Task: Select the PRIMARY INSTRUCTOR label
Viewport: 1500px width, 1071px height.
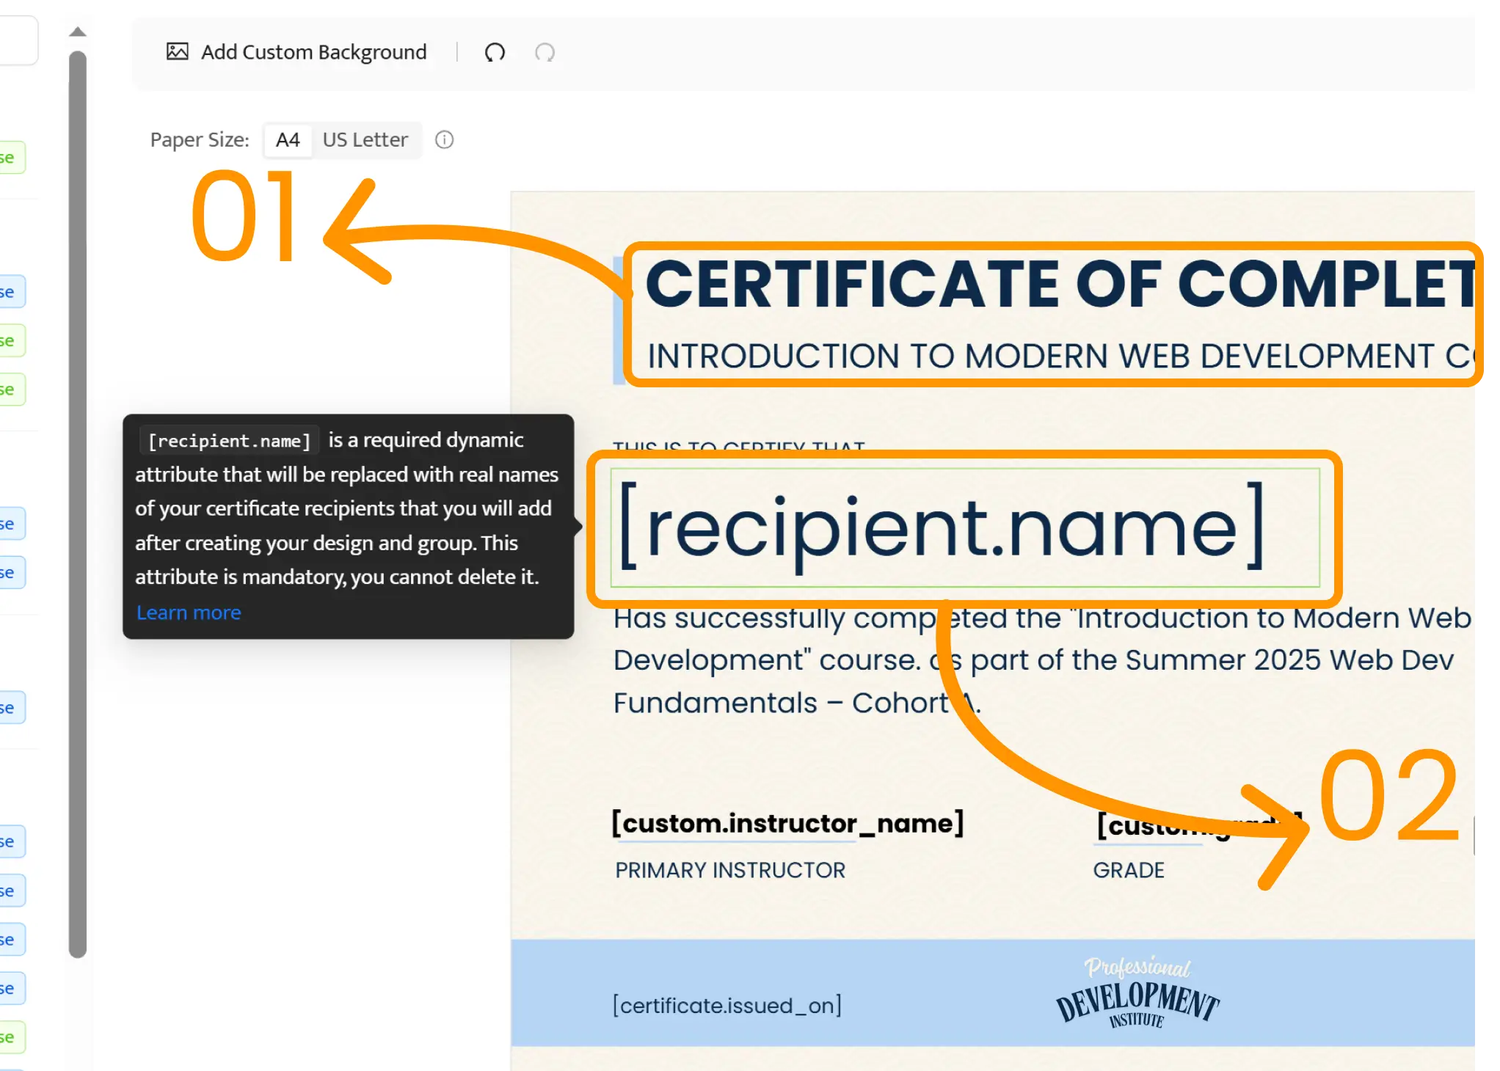Action: [730, 870]
